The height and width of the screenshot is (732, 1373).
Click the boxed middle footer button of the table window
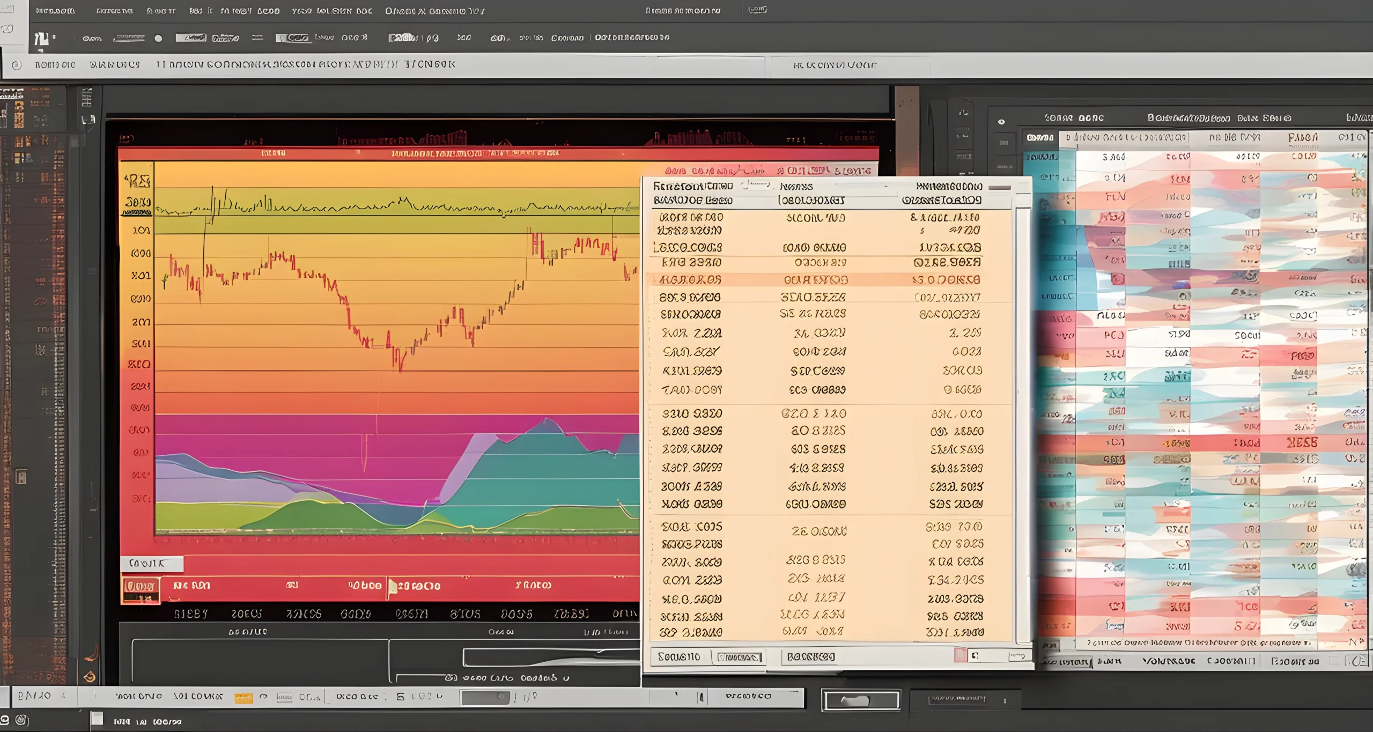pos(739,657)
